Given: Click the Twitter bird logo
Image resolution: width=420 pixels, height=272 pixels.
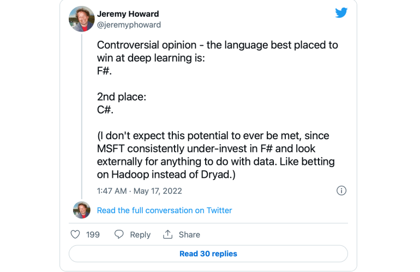Looking at the screenshot, I should pyautogui.click(x=341, y=13).
